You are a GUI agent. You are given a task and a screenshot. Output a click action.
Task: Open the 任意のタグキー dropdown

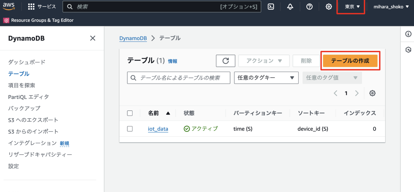tap(266, 78)
